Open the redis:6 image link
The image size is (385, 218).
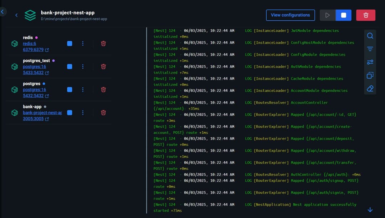click(30, 44)
